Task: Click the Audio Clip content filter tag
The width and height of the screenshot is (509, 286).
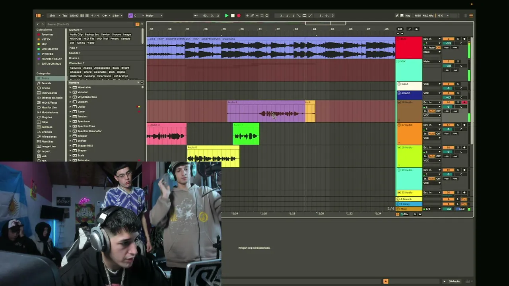Action: tap(76, 35)
